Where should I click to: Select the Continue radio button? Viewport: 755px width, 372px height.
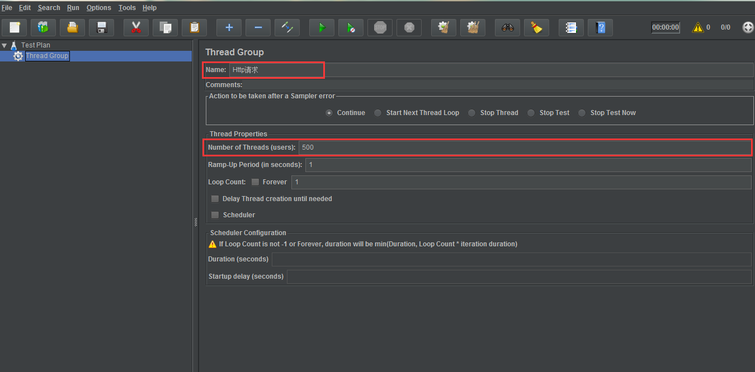click(x=329, y=113)
